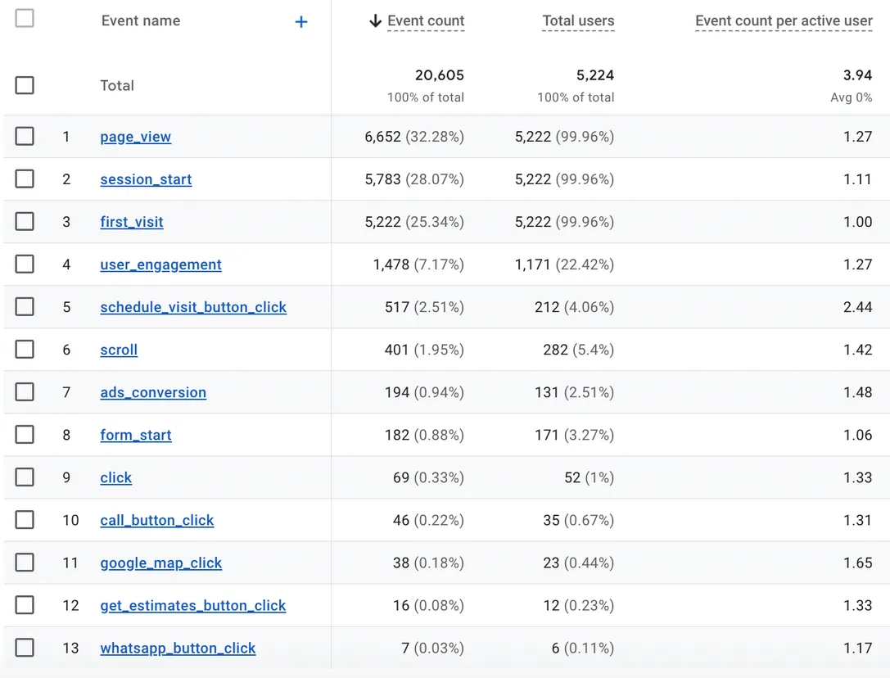Click the Total row label

pos(117,86)
